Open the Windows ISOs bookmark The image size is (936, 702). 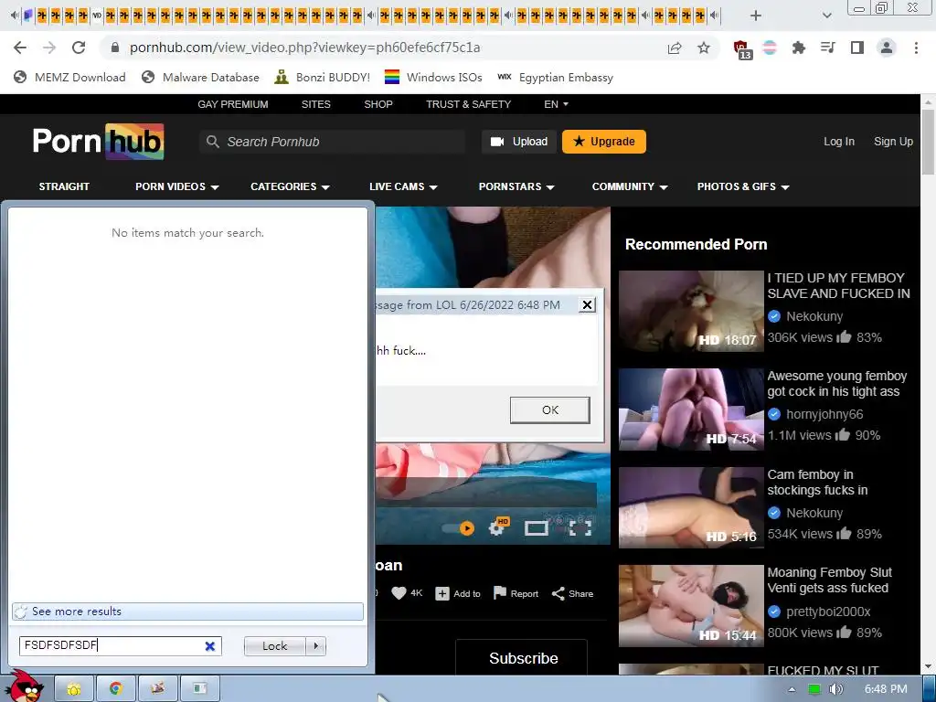[433, 77]
